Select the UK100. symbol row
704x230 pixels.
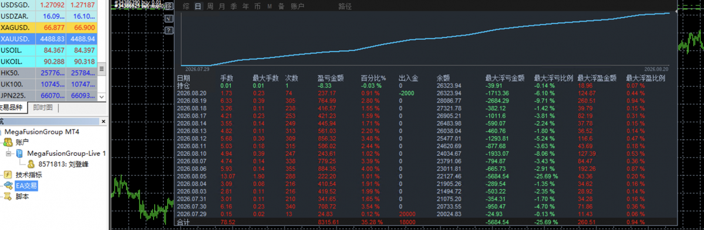[49, 84]
